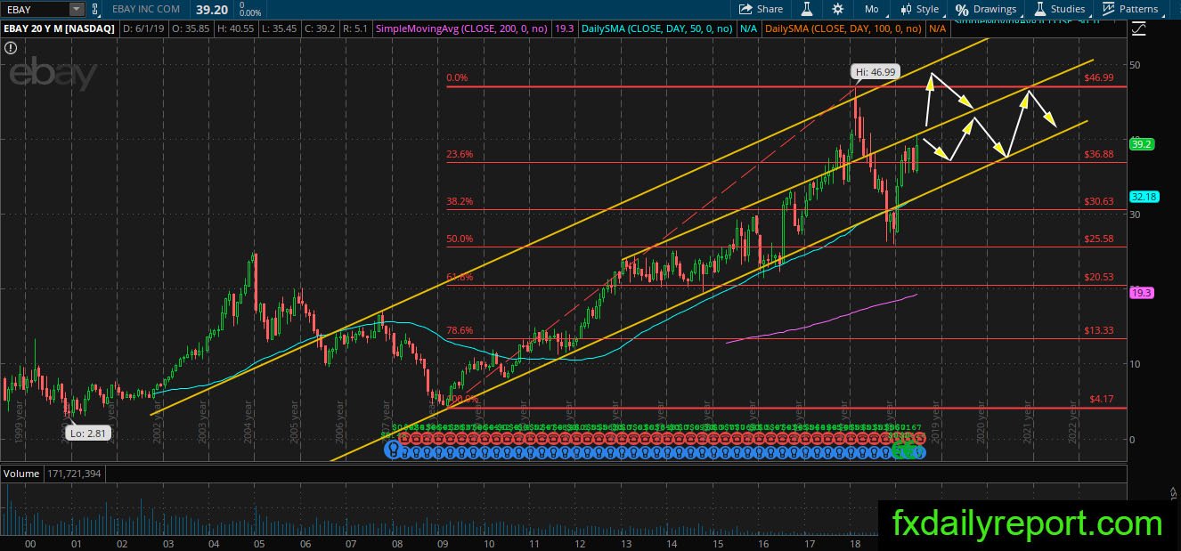Screen dimensions: 1181x551
Task: Click the $13.33 Fibonacci price label
Action: (x=1099, y=330)
